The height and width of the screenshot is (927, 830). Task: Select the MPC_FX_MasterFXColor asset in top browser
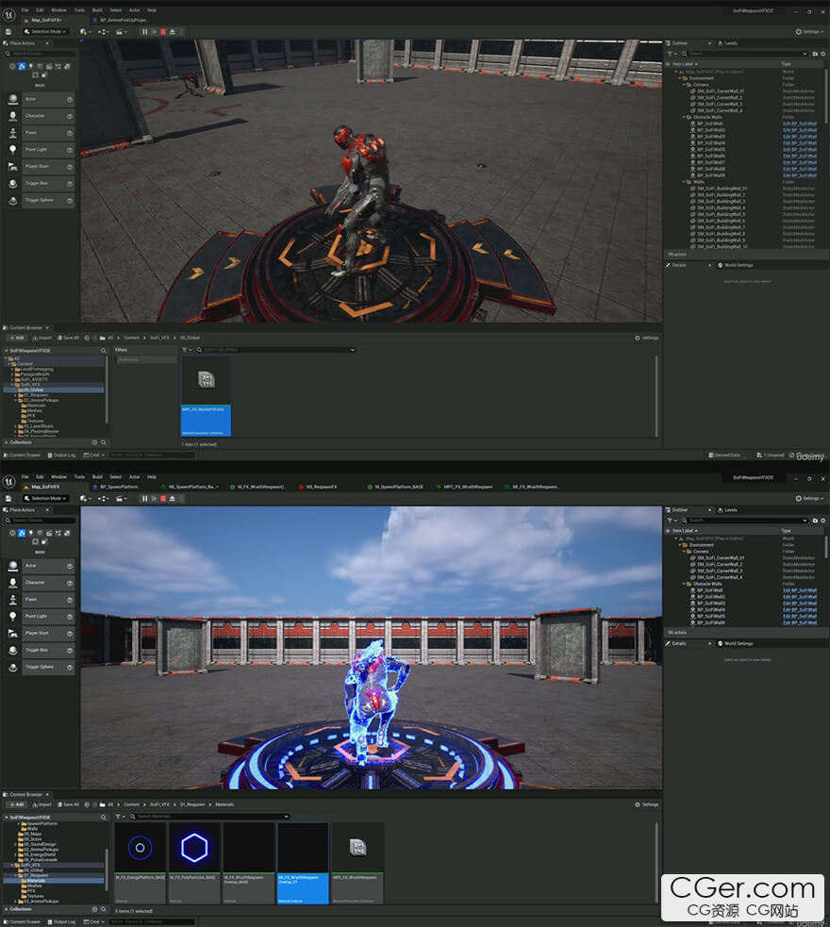coord(206,395)
